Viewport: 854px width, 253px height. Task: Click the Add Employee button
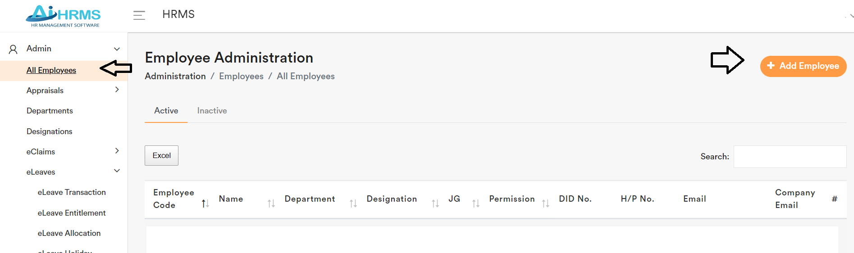point(803,66)
